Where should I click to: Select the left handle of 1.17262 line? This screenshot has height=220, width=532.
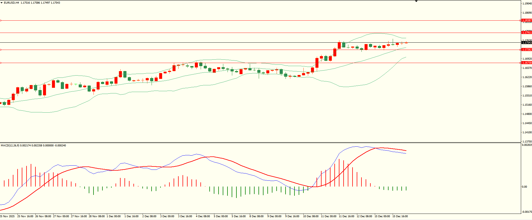[x=1, y=50]
